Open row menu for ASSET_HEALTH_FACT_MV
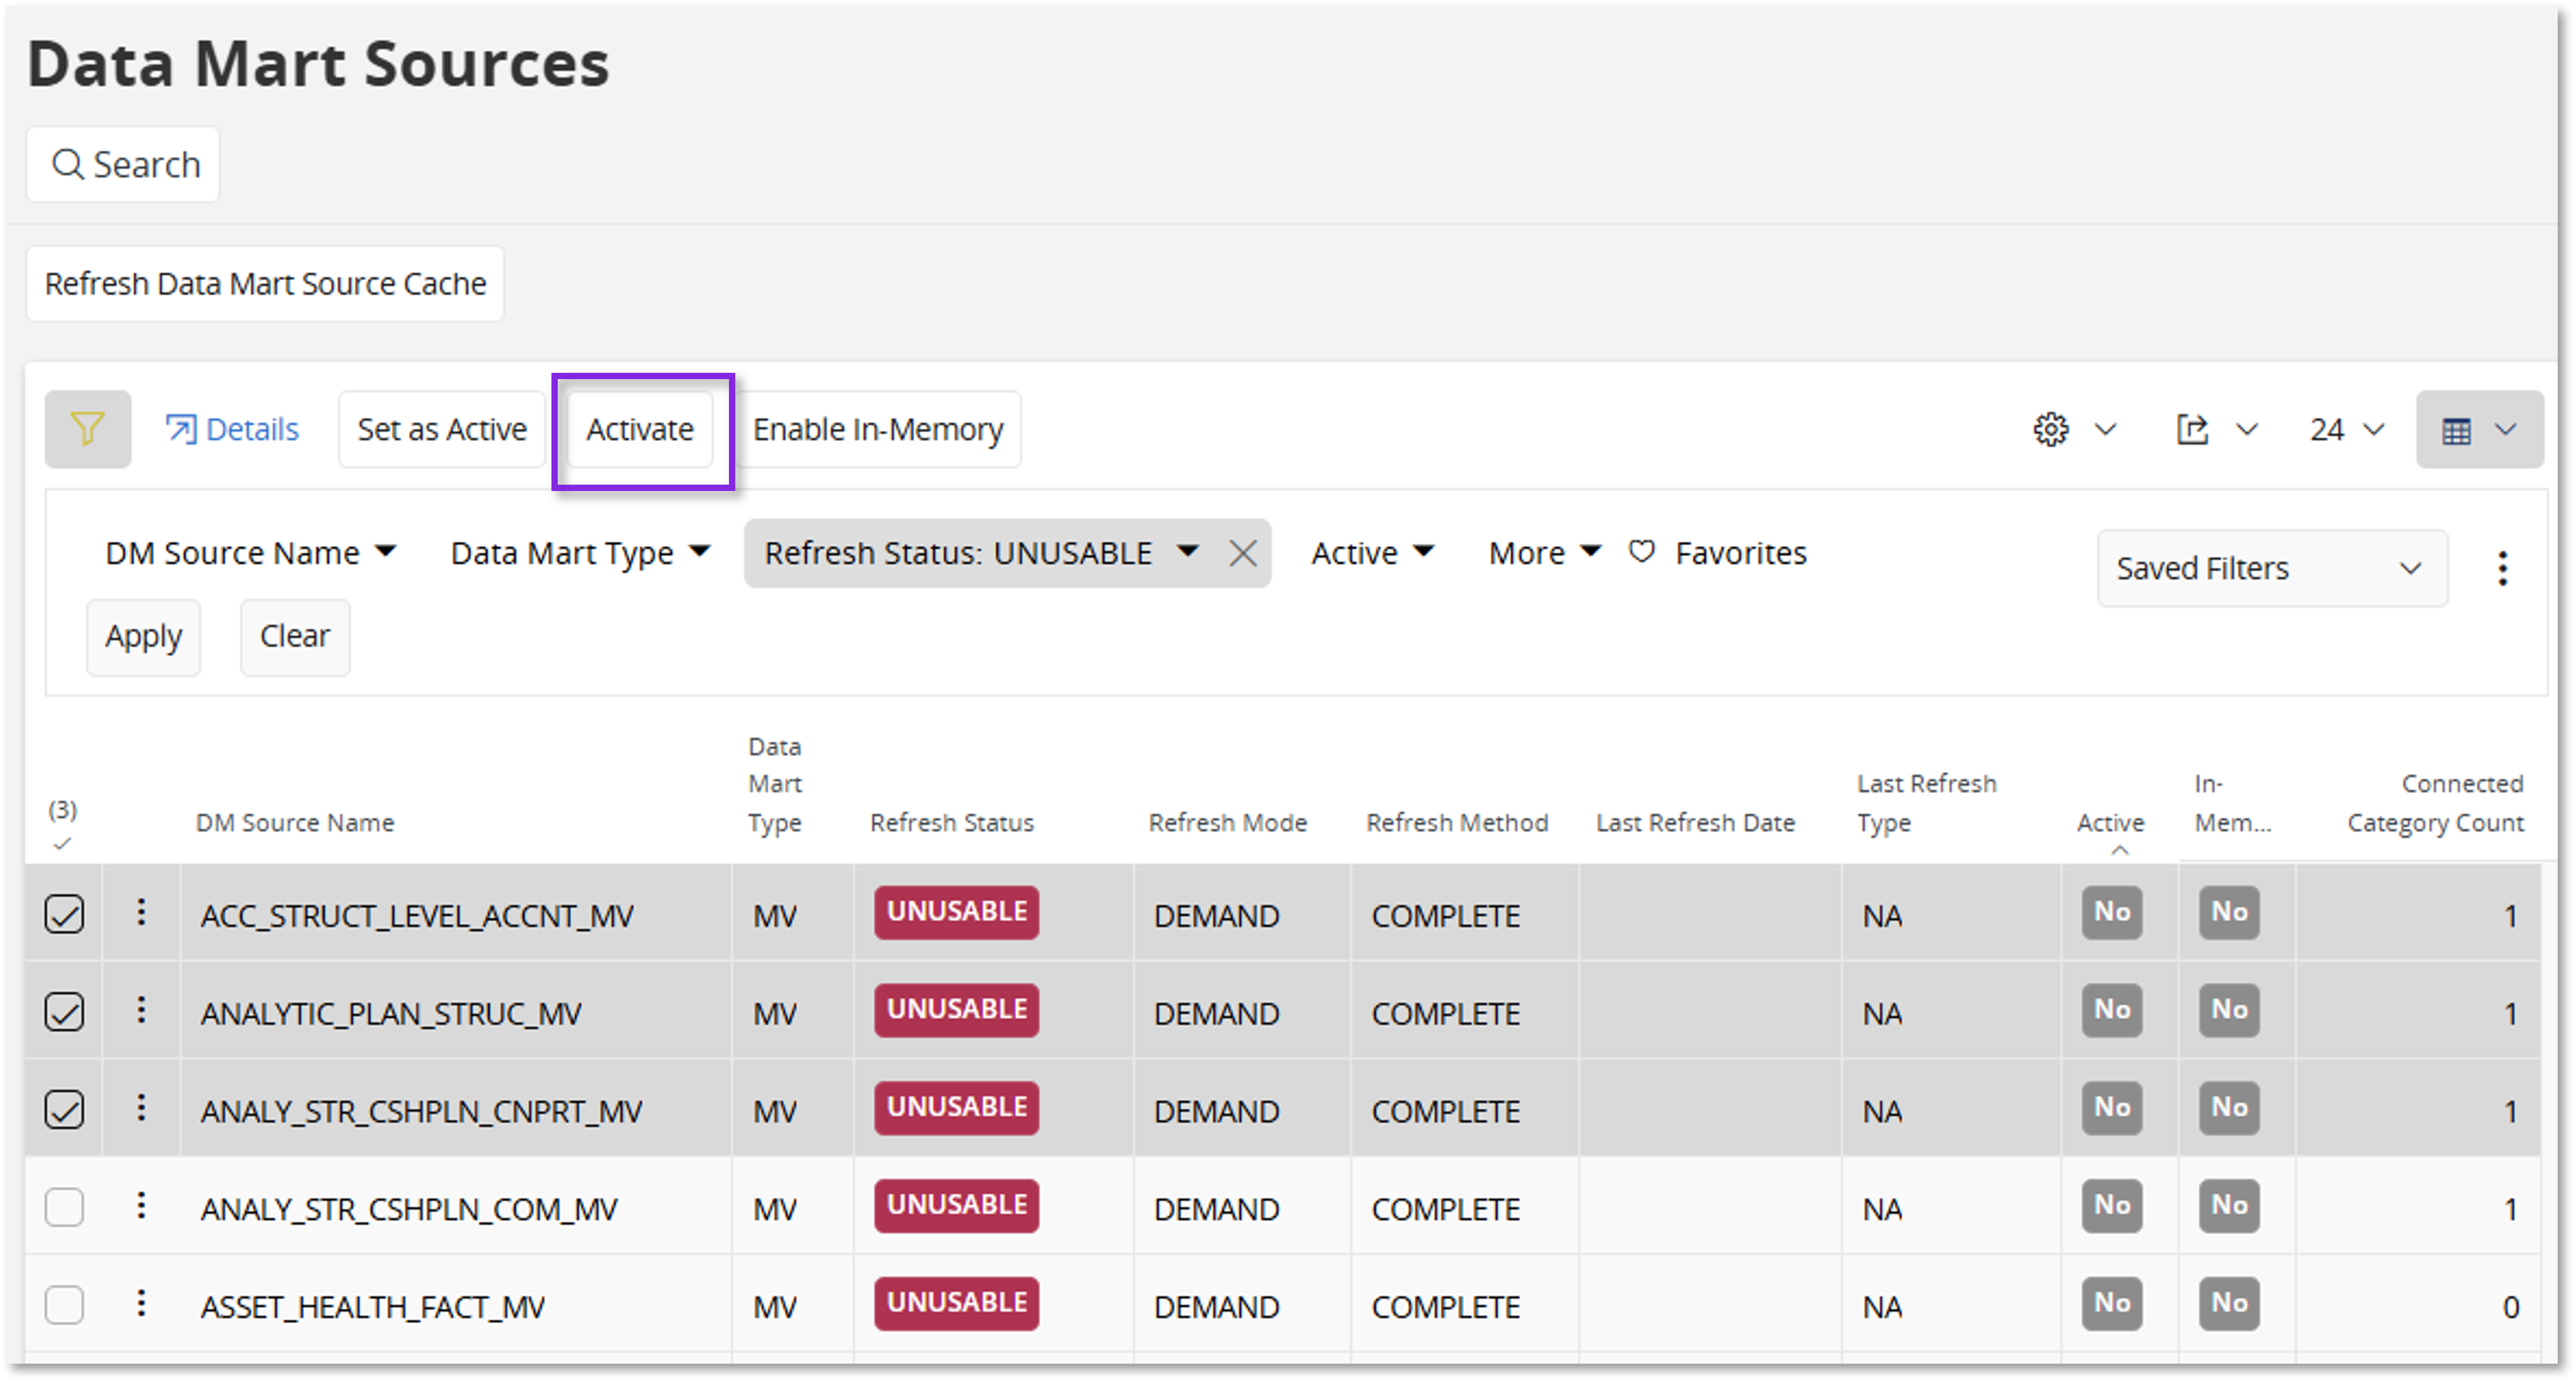 [x=141, y=1303]
